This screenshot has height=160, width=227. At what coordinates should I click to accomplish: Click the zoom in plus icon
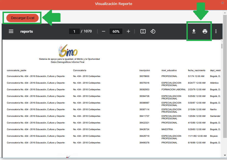pyautogui.click(x=128, y=32)
